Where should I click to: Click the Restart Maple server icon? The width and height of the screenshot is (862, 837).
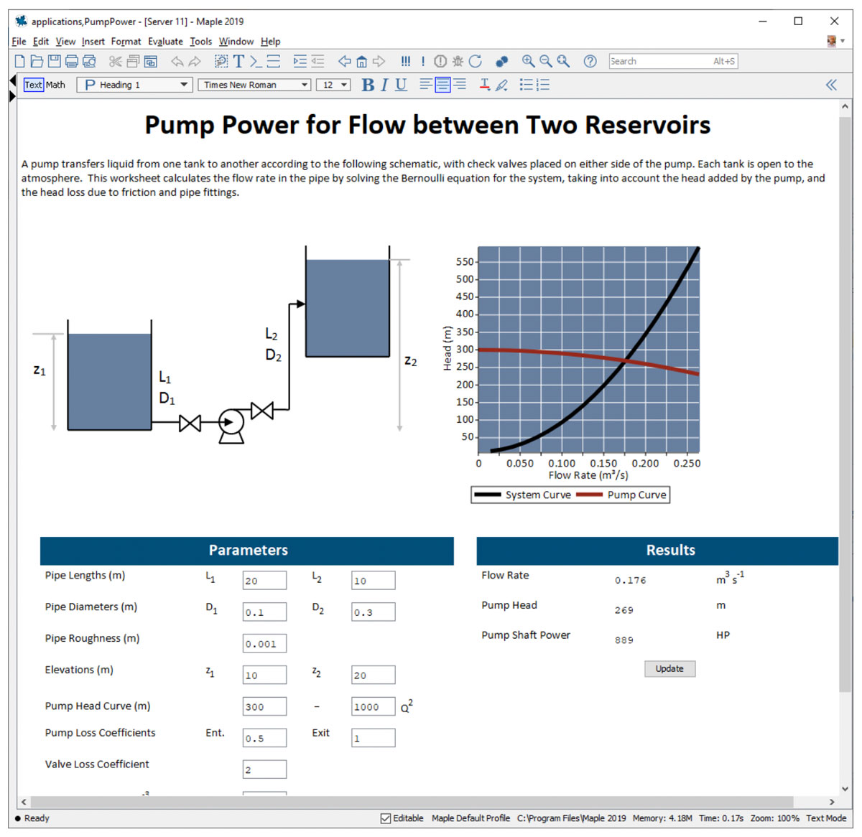click(x=476, y=62)
